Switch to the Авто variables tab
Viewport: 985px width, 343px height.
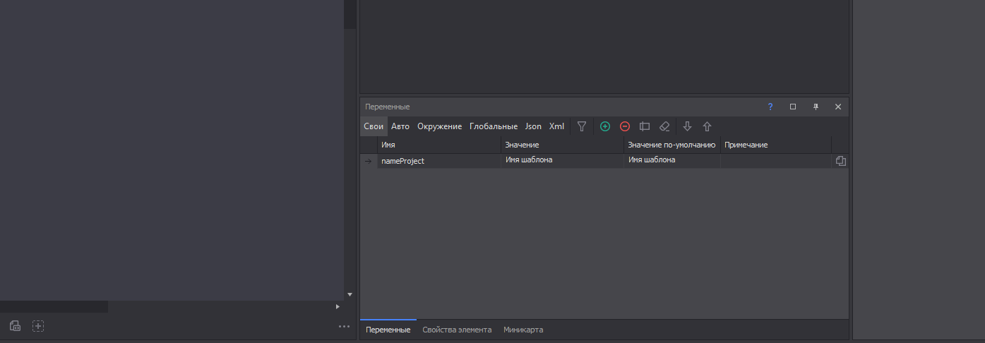(400, 126)
